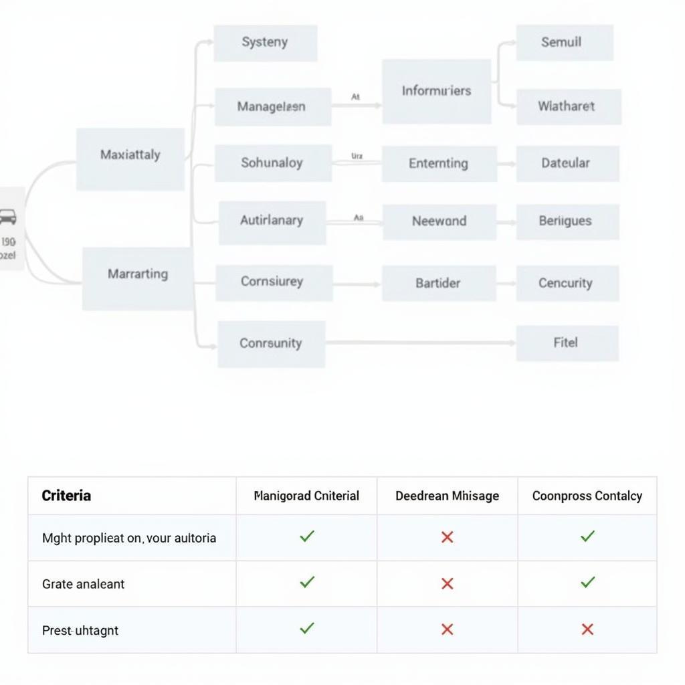Click the green check in first row under Coonpross Contalcy
The image size is (685, 685).
(587, 536)
